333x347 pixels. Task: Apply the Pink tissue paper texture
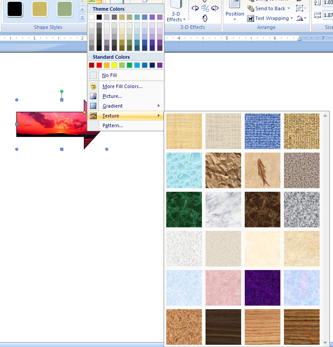pyautogui.click(x=223, y=288)
